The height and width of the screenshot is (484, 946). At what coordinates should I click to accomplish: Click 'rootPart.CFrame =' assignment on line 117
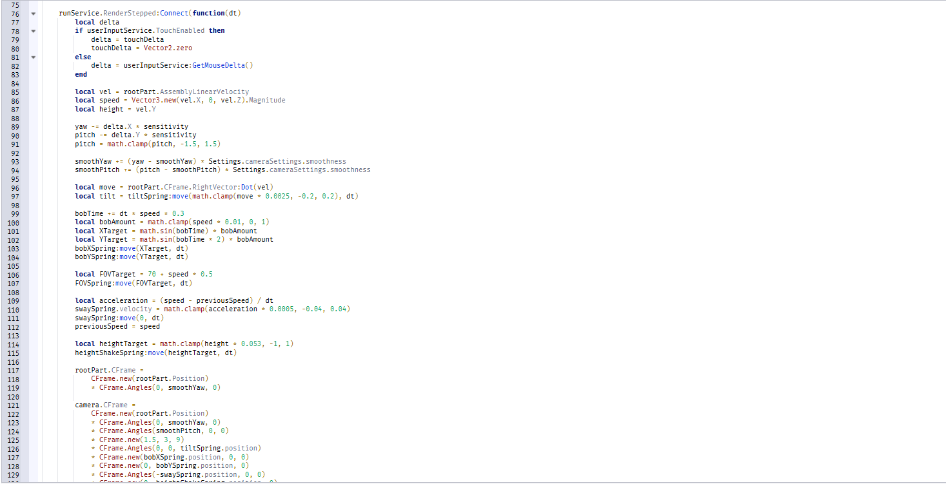[109, 370]
